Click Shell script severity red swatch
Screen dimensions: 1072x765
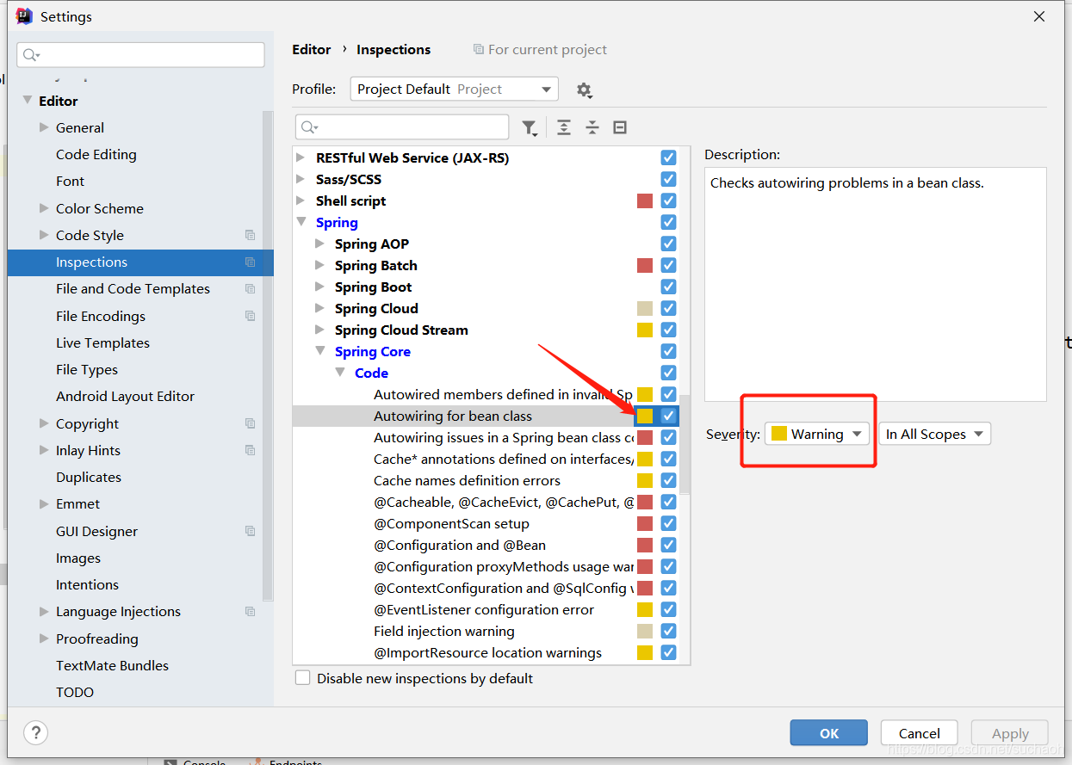[x=645, y=201]
